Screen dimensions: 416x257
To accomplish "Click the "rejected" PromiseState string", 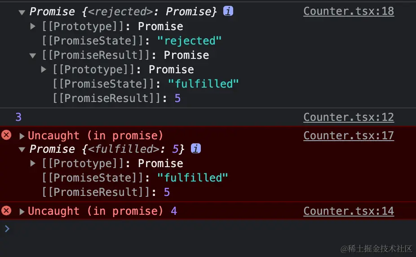I will (x=190, y=41).
